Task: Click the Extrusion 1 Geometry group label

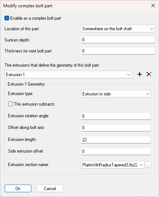Action: click(x=26, y=84)
